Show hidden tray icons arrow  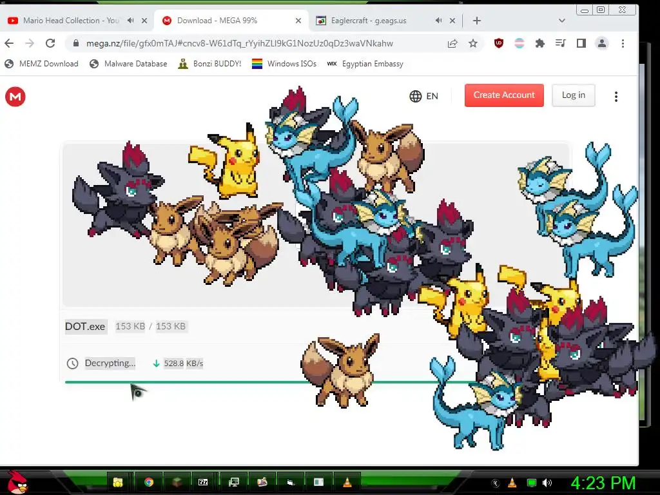pyautogui.click(x=496, y=483)
